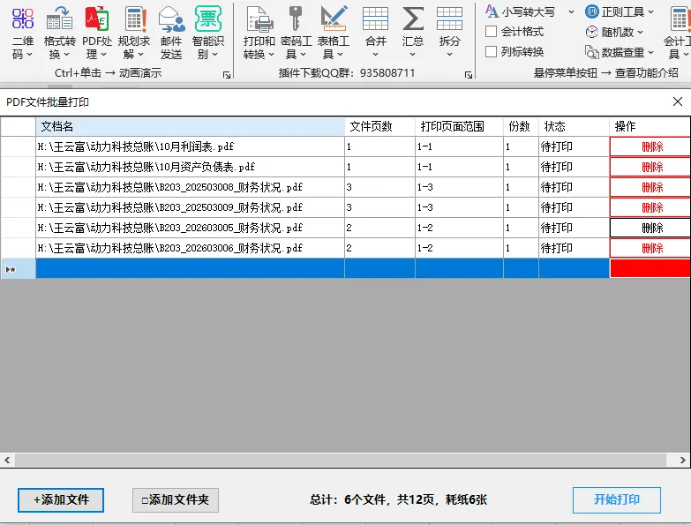Expand the 随机数 dropdown arrow
This screenshot has width=691, height=525.
click(x=640, y=32)
